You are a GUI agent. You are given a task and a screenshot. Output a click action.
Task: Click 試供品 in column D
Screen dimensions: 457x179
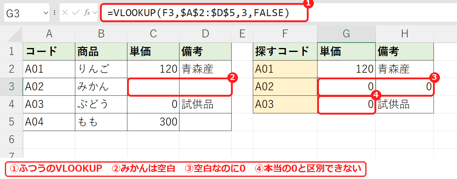[x=205, y=104]
